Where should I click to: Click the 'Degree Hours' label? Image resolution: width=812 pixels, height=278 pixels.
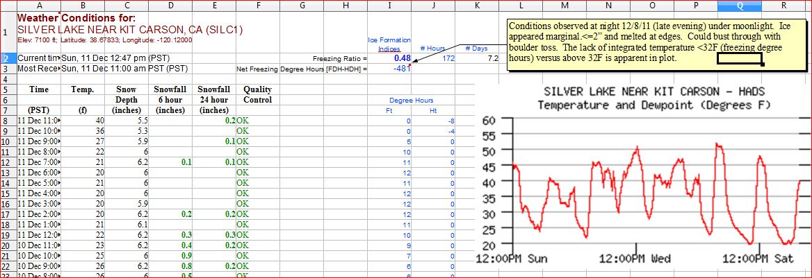point(411,101)
